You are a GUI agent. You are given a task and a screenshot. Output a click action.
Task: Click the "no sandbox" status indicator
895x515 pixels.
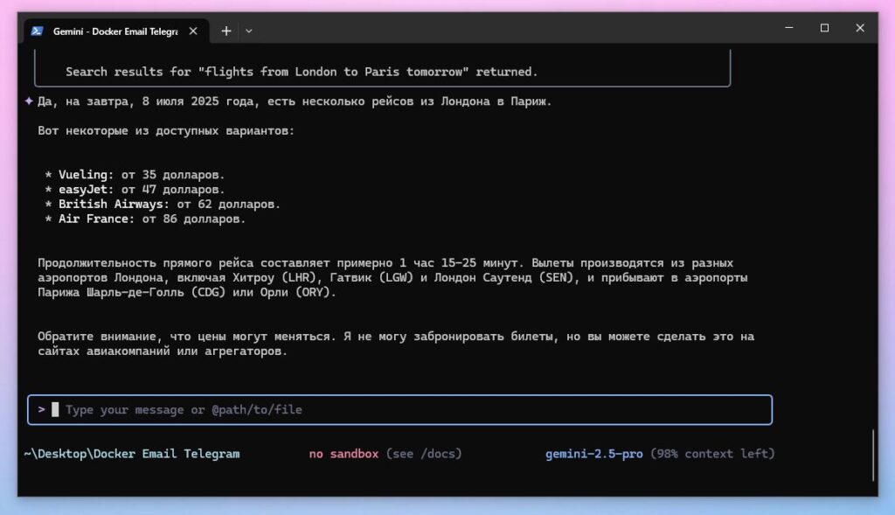click(x=343, y=454)
